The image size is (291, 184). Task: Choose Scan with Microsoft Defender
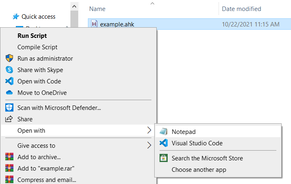pos(59,108)
